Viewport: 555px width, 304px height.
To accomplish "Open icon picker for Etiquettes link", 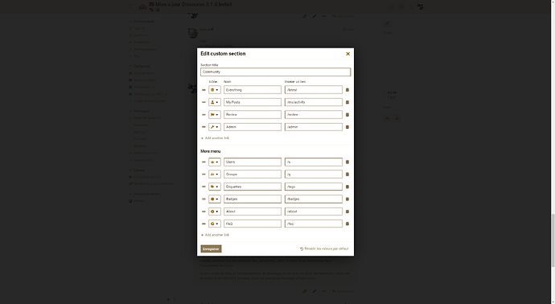I will (215, 187).
